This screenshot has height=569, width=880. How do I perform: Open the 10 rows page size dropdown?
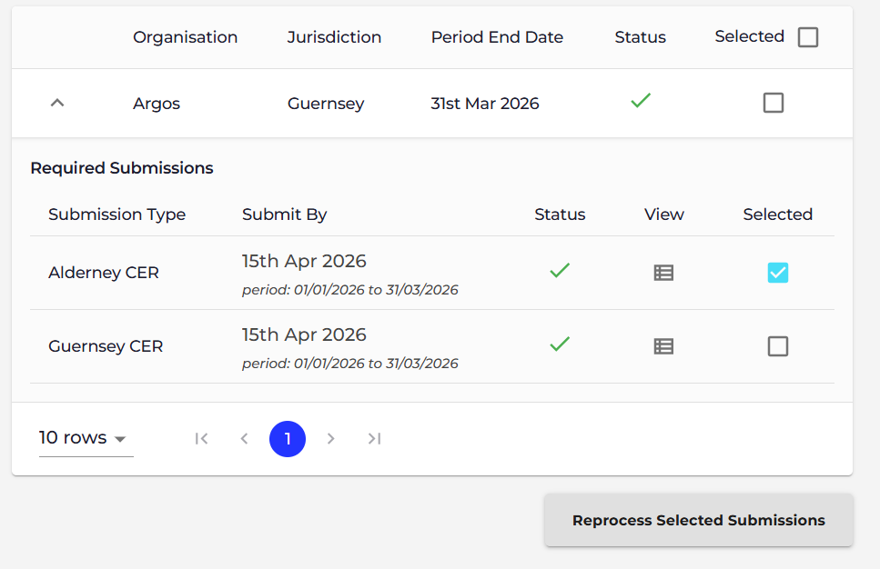click(86, 438)
